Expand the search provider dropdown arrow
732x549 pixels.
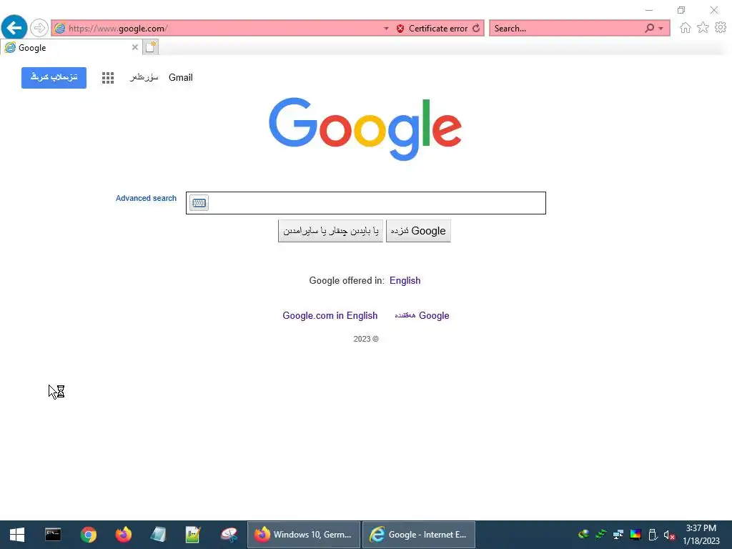pos(661,29)
